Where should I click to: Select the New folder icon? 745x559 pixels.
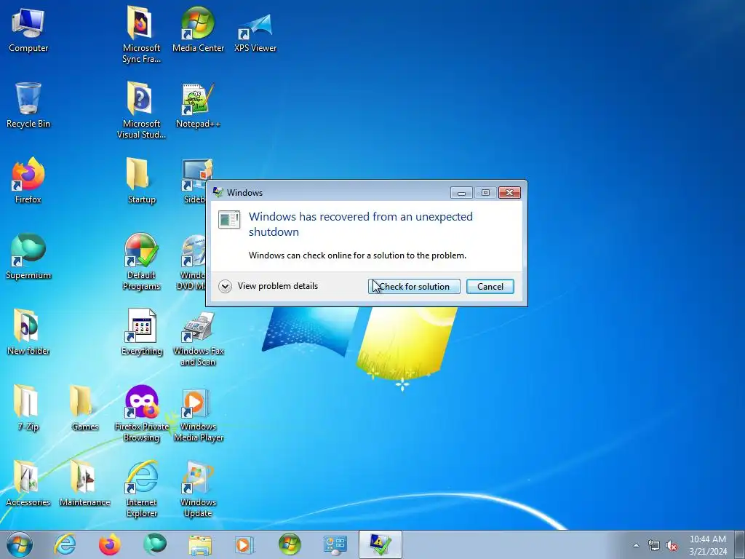(28, 332)
